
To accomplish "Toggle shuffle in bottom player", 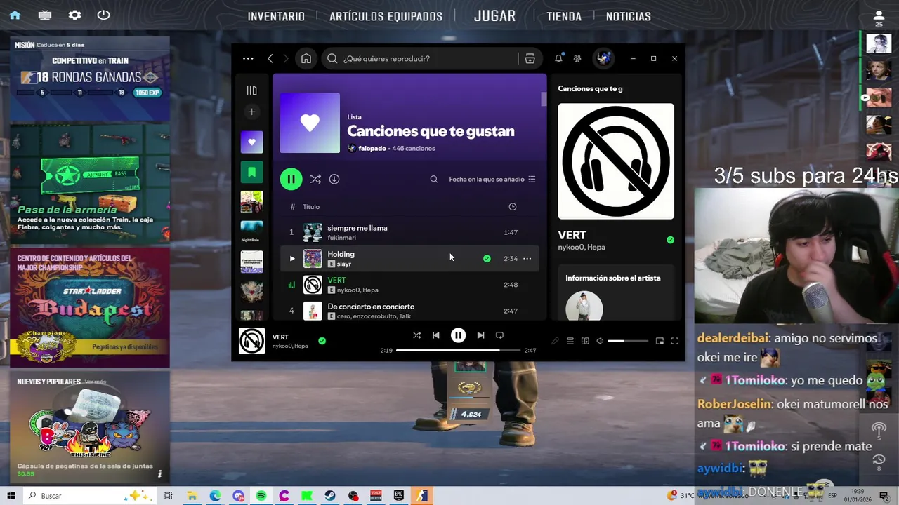I will click(416, 335).
